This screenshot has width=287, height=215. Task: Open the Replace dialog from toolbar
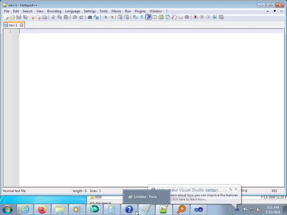tap(96, 17)
